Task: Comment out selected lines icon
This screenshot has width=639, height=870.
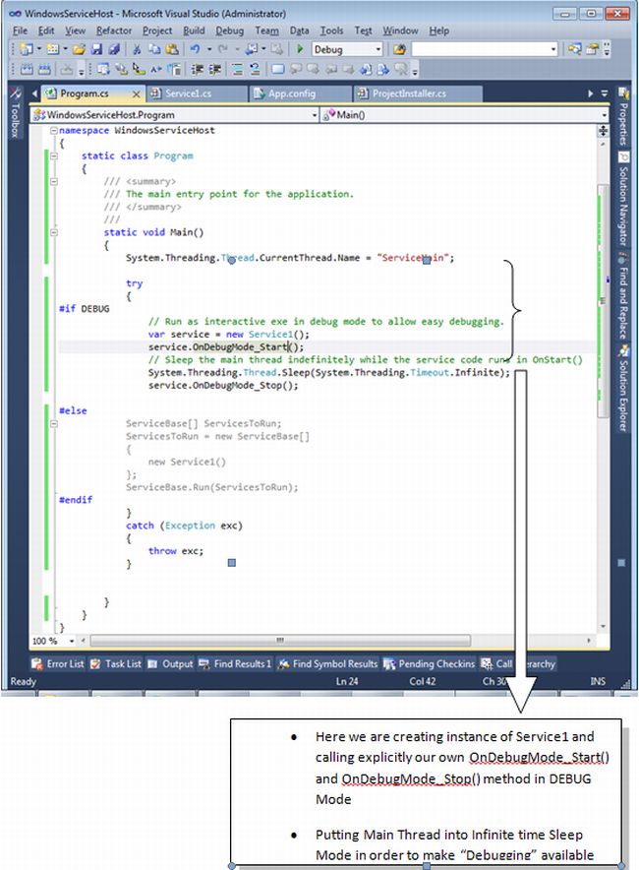Action: [x=237, y=69]
